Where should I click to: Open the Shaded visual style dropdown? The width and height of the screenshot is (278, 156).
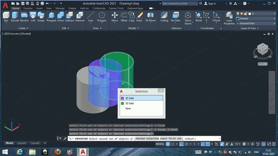(x=256, y=18)
